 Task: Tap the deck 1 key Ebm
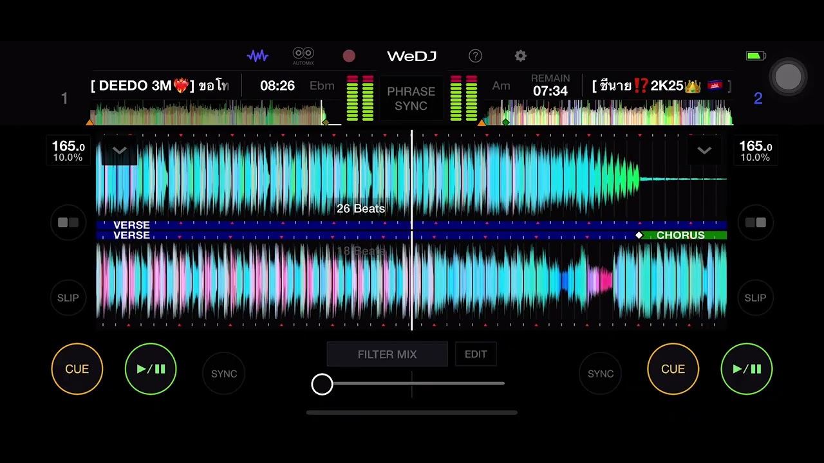(322, 86)
